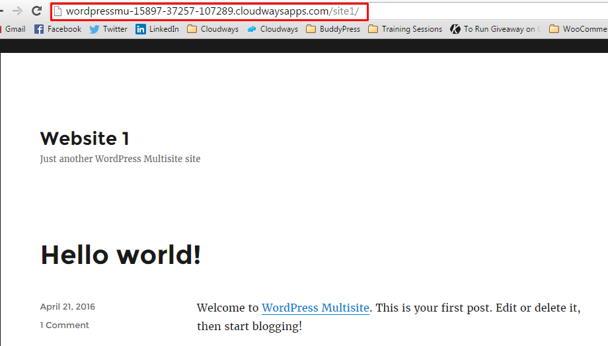The width and height of the screenshot is (608, 346).
Task: Click the Facebook bookmark icon
Action: coord(39,29)
